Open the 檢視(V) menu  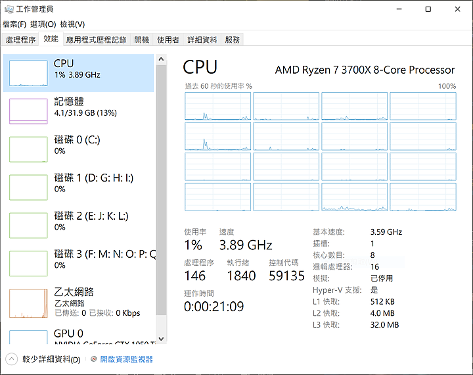72,24
